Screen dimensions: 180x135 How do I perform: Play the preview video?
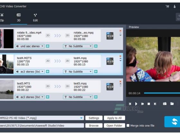(x=136, y=104)
